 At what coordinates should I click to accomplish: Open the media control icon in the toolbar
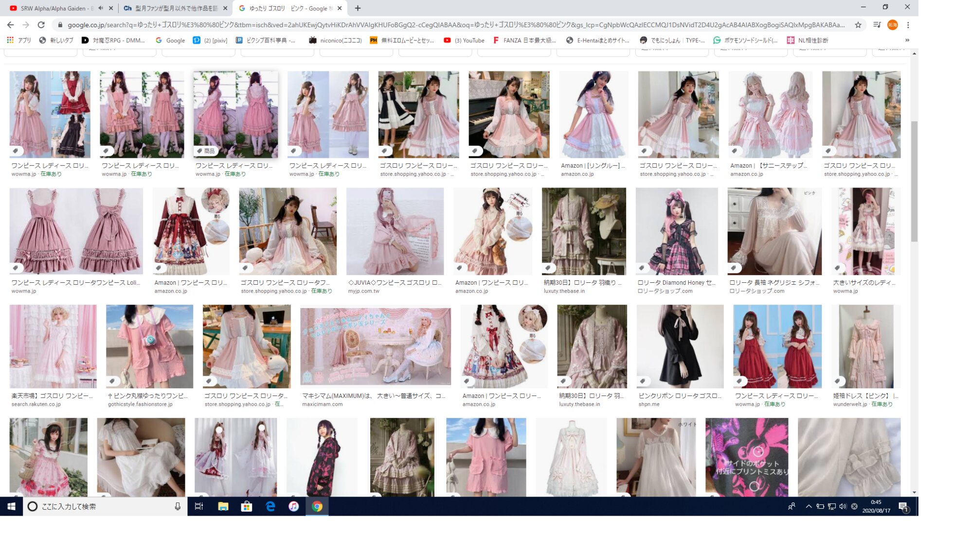click(x=877, y=25)
